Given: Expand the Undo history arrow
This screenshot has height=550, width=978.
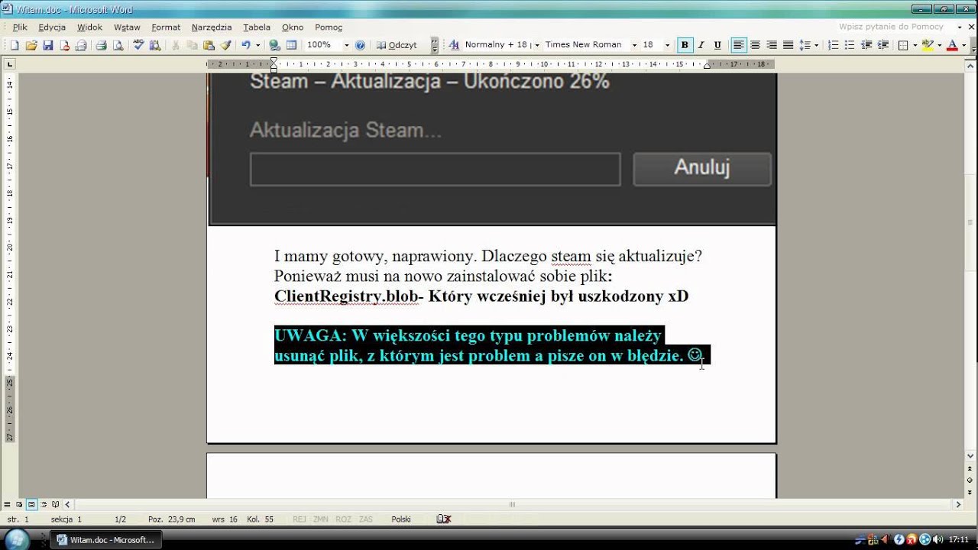Looking at the screenshot, I should pos(257,45).
